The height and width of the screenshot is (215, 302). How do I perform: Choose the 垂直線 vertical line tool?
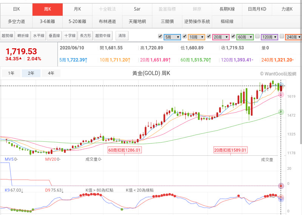point(54,36)
